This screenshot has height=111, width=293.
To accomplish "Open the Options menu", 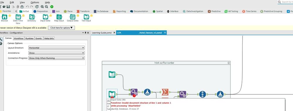I will [35, 2].
